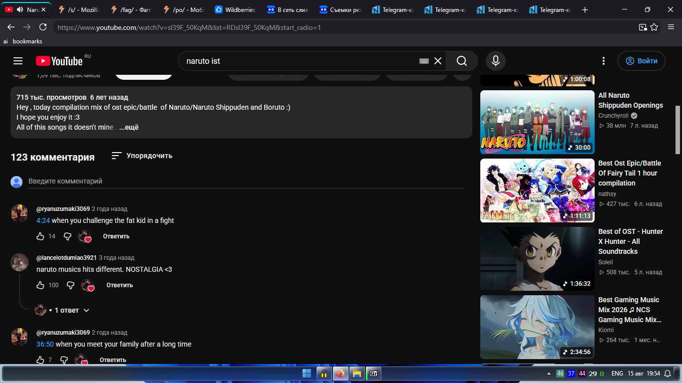Switch to the Съемки ре tab
This screenshot has height=383, width=682.
[341, 10]
